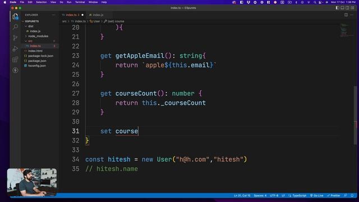Click the feedback icon in status bar
Image resolution: width=359 pixels, height=202 pixels.
[346, 196]
